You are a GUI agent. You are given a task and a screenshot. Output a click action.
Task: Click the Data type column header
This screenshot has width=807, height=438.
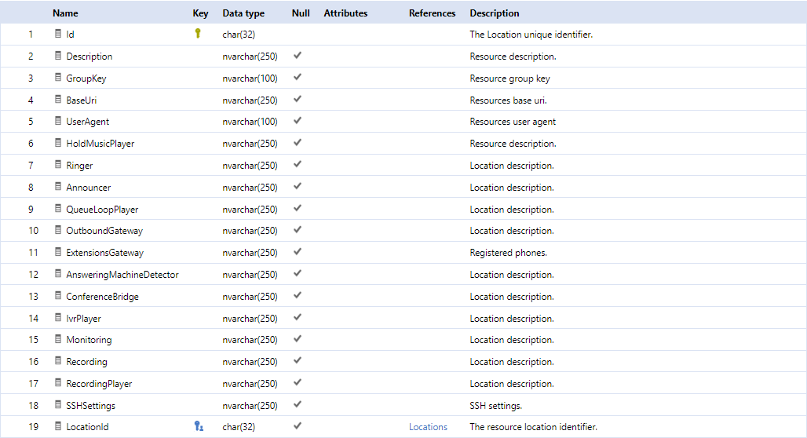coord(243,13)
